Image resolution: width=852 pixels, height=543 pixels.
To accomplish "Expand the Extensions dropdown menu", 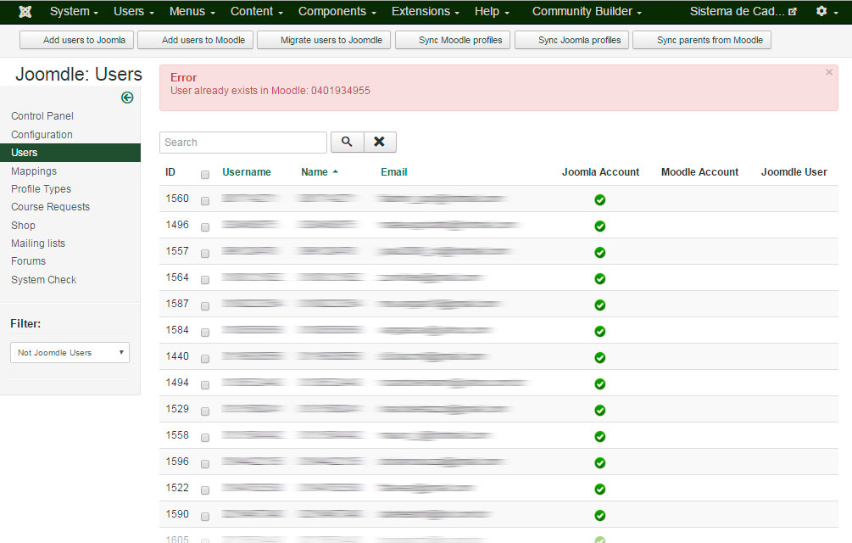I will (426, 12).
